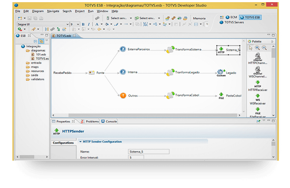
Task: Open the Navigate menu
Action: point(53,11)
